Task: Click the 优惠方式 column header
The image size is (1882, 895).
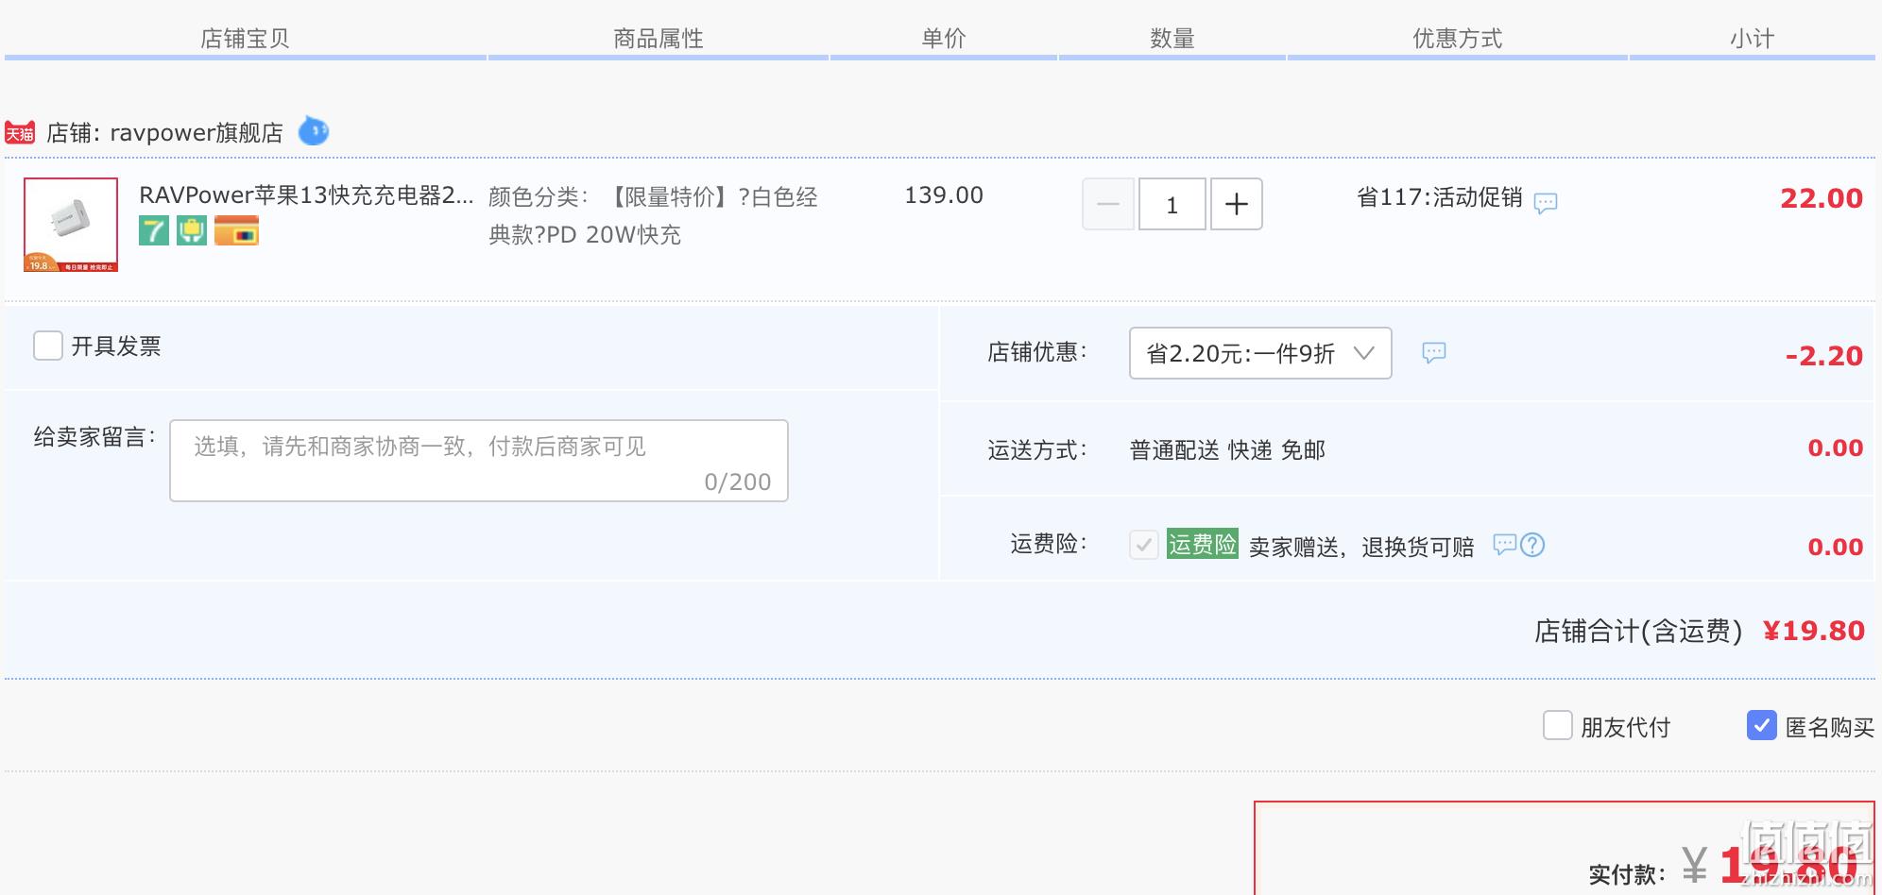Action: [x=1458, y=39]
